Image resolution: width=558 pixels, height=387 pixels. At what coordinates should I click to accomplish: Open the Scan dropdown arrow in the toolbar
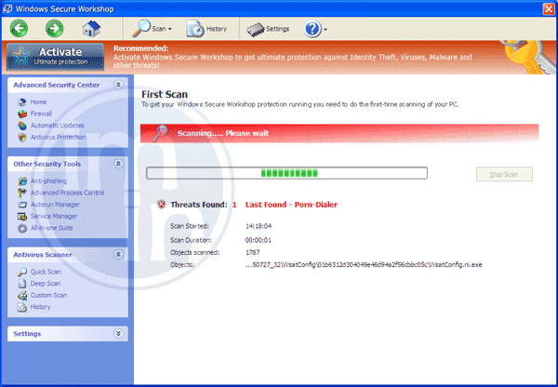170,29
